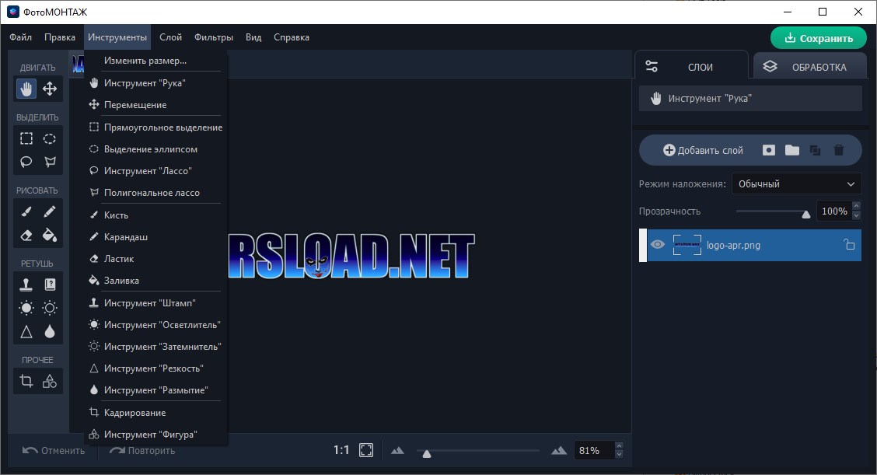877x475 pixels.
Task: Add a layer mask via the mask icon
Action: tap(769, 150)
